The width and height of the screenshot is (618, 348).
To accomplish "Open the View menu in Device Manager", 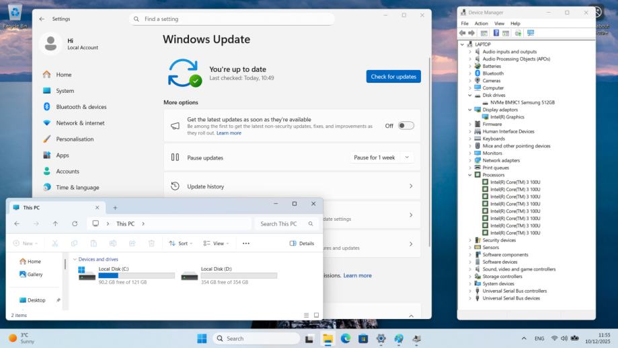I will [499, 24].
